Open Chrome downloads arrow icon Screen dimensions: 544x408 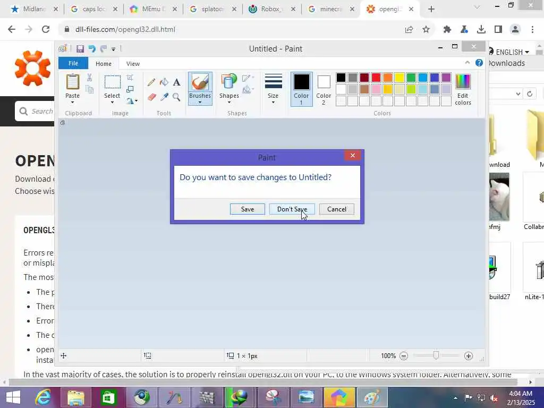(x=481, y=30)
